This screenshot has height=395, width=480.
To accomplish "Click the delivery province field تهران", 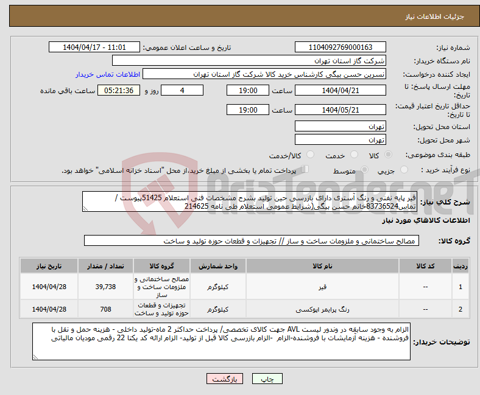I will 340,126.
